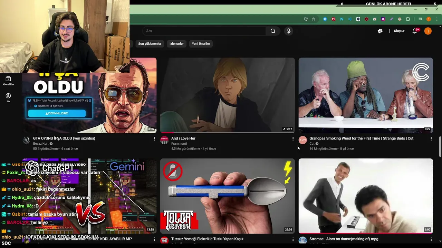The image size is (442, 248).
Task: Open the Extensions puzzle-piece menu
Action: pyautogui.click(x=408, y=19)
